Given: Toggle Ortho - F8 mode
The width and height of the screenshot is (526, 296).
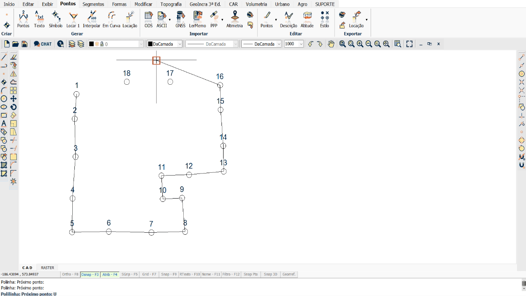Looking at the screenshot, I should coord(70,274).
